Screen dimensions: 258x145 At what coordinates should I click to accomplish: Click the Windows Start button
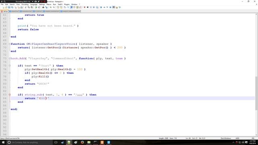tap(3, 142)
